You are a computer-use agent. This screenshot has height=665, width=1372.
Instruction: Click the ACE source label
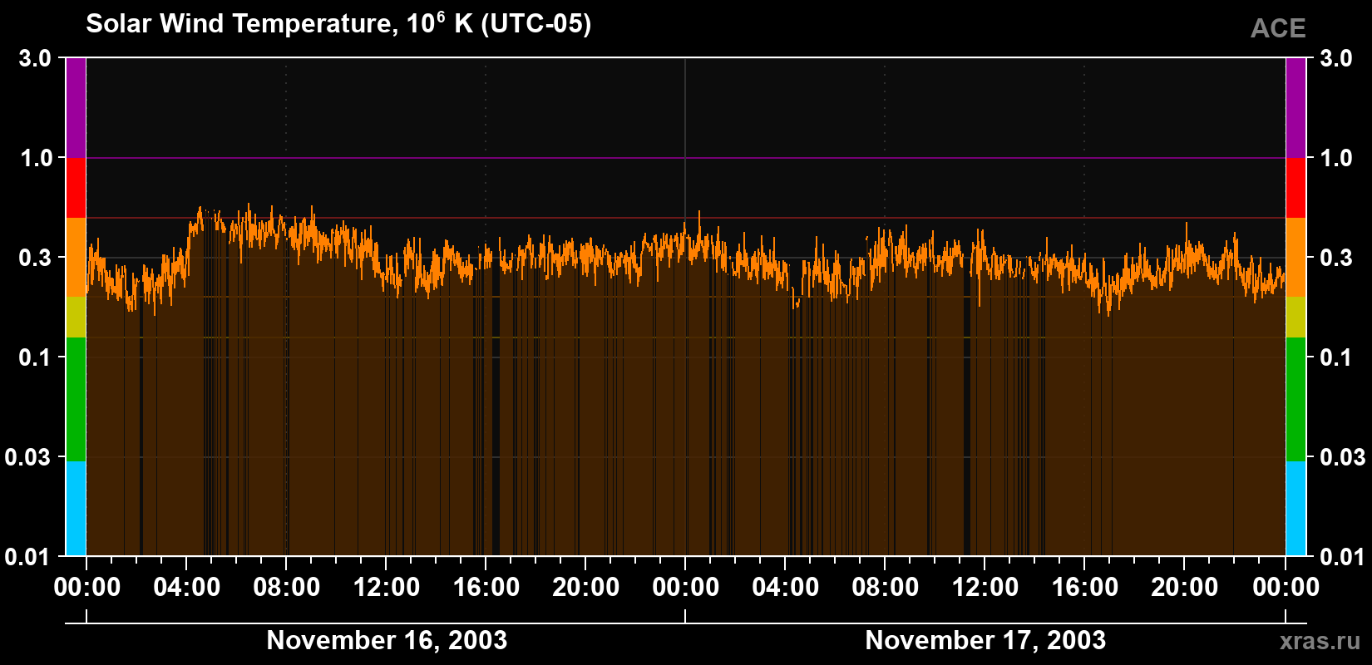[x=1278, y=28]
